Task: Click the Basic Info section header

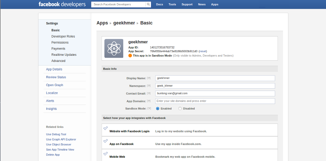Action: pyautogui.click(x=190, y=69)
